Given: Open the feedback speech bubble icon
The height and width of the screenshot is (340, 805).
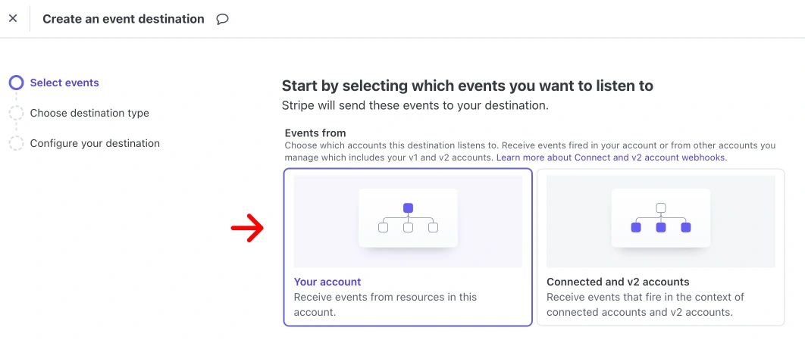Looking at the screenshot, I should pos(222,19).
